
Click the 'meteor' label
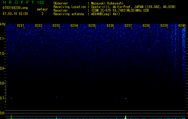click(x=42, y=9)
